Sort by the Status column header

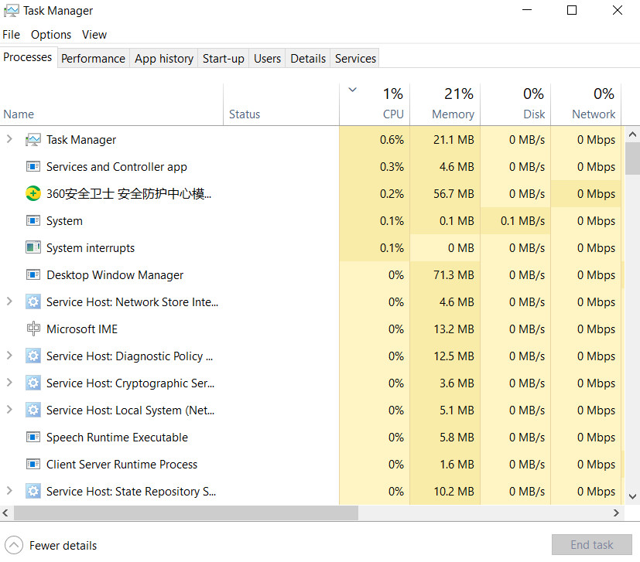pyautogui.click(x=281, y=104)
